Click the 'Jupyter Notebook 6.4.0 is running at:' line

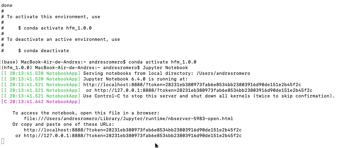tap(135, 79)
